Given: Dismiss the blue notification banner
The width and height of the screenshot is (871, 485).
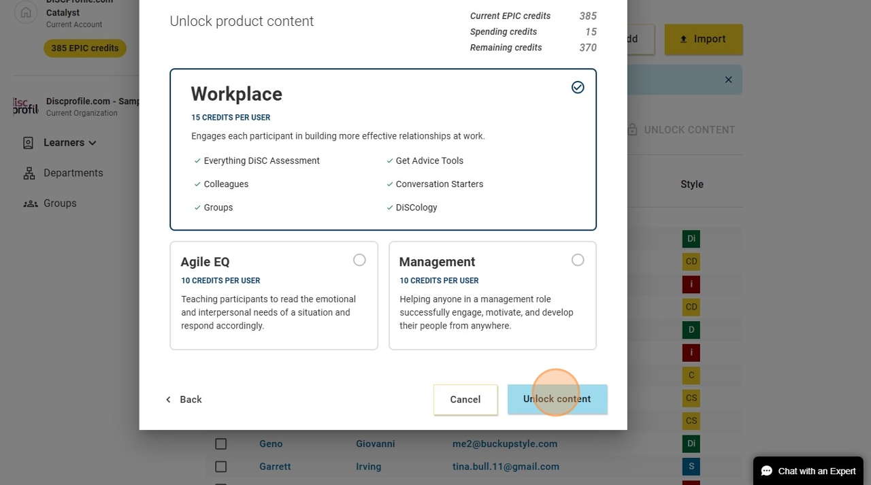Looking at the screenshot, I should [728, 80].
